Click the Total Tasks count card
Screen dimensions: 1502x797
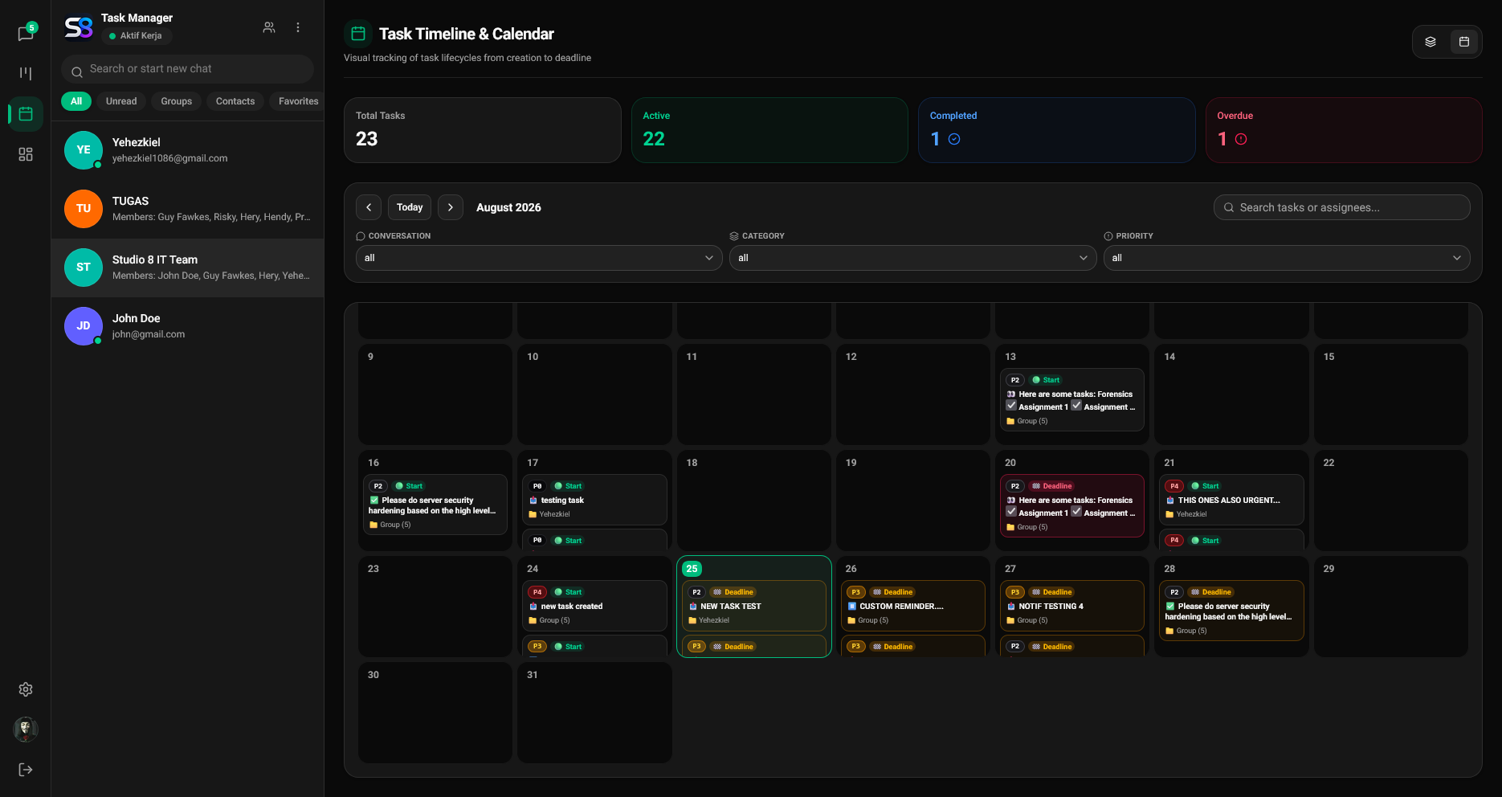coord(483,130)
